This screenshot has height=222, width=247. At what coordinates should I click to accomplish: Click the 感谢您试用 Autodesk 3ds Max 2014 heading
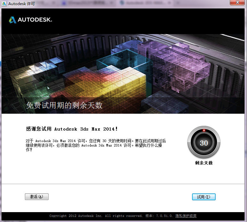[72, 129]
